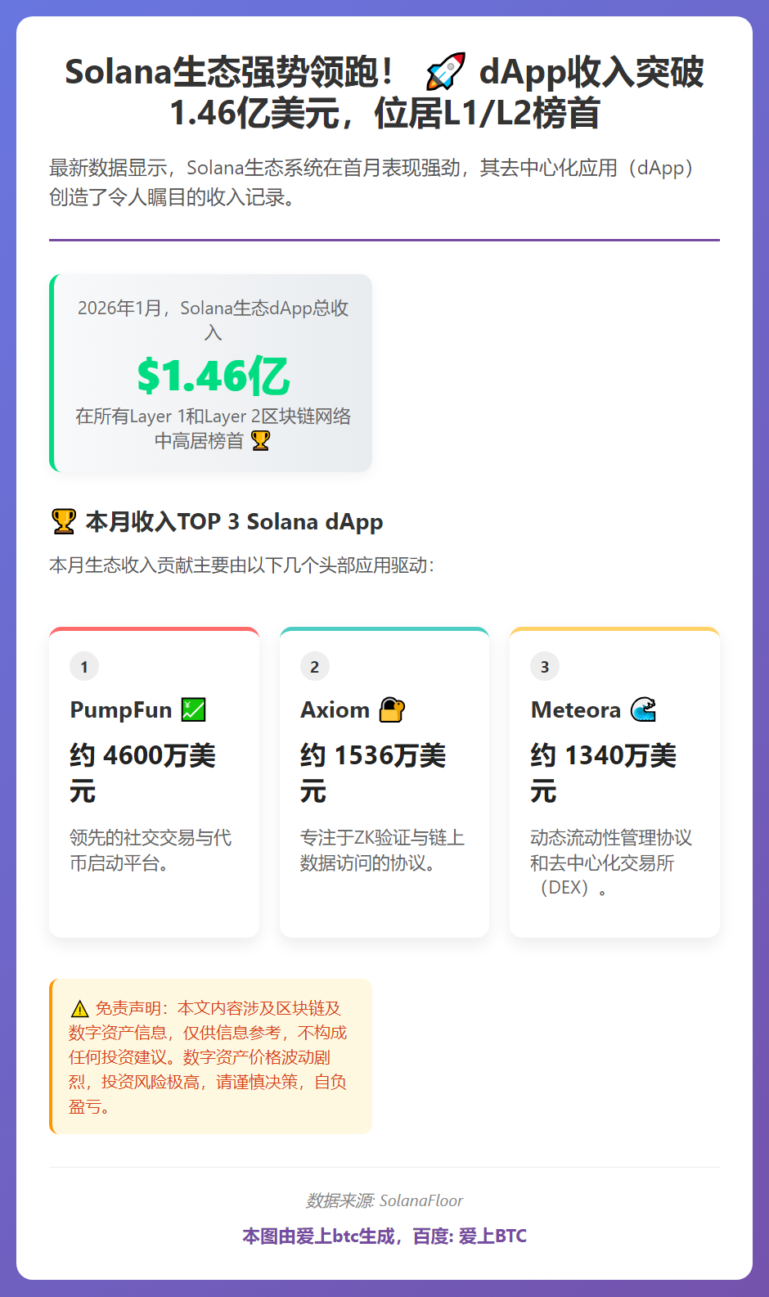Click the 2026年1月 total revenue label
This screenshot has height=1297, width=769.
[x=213, y=320]
